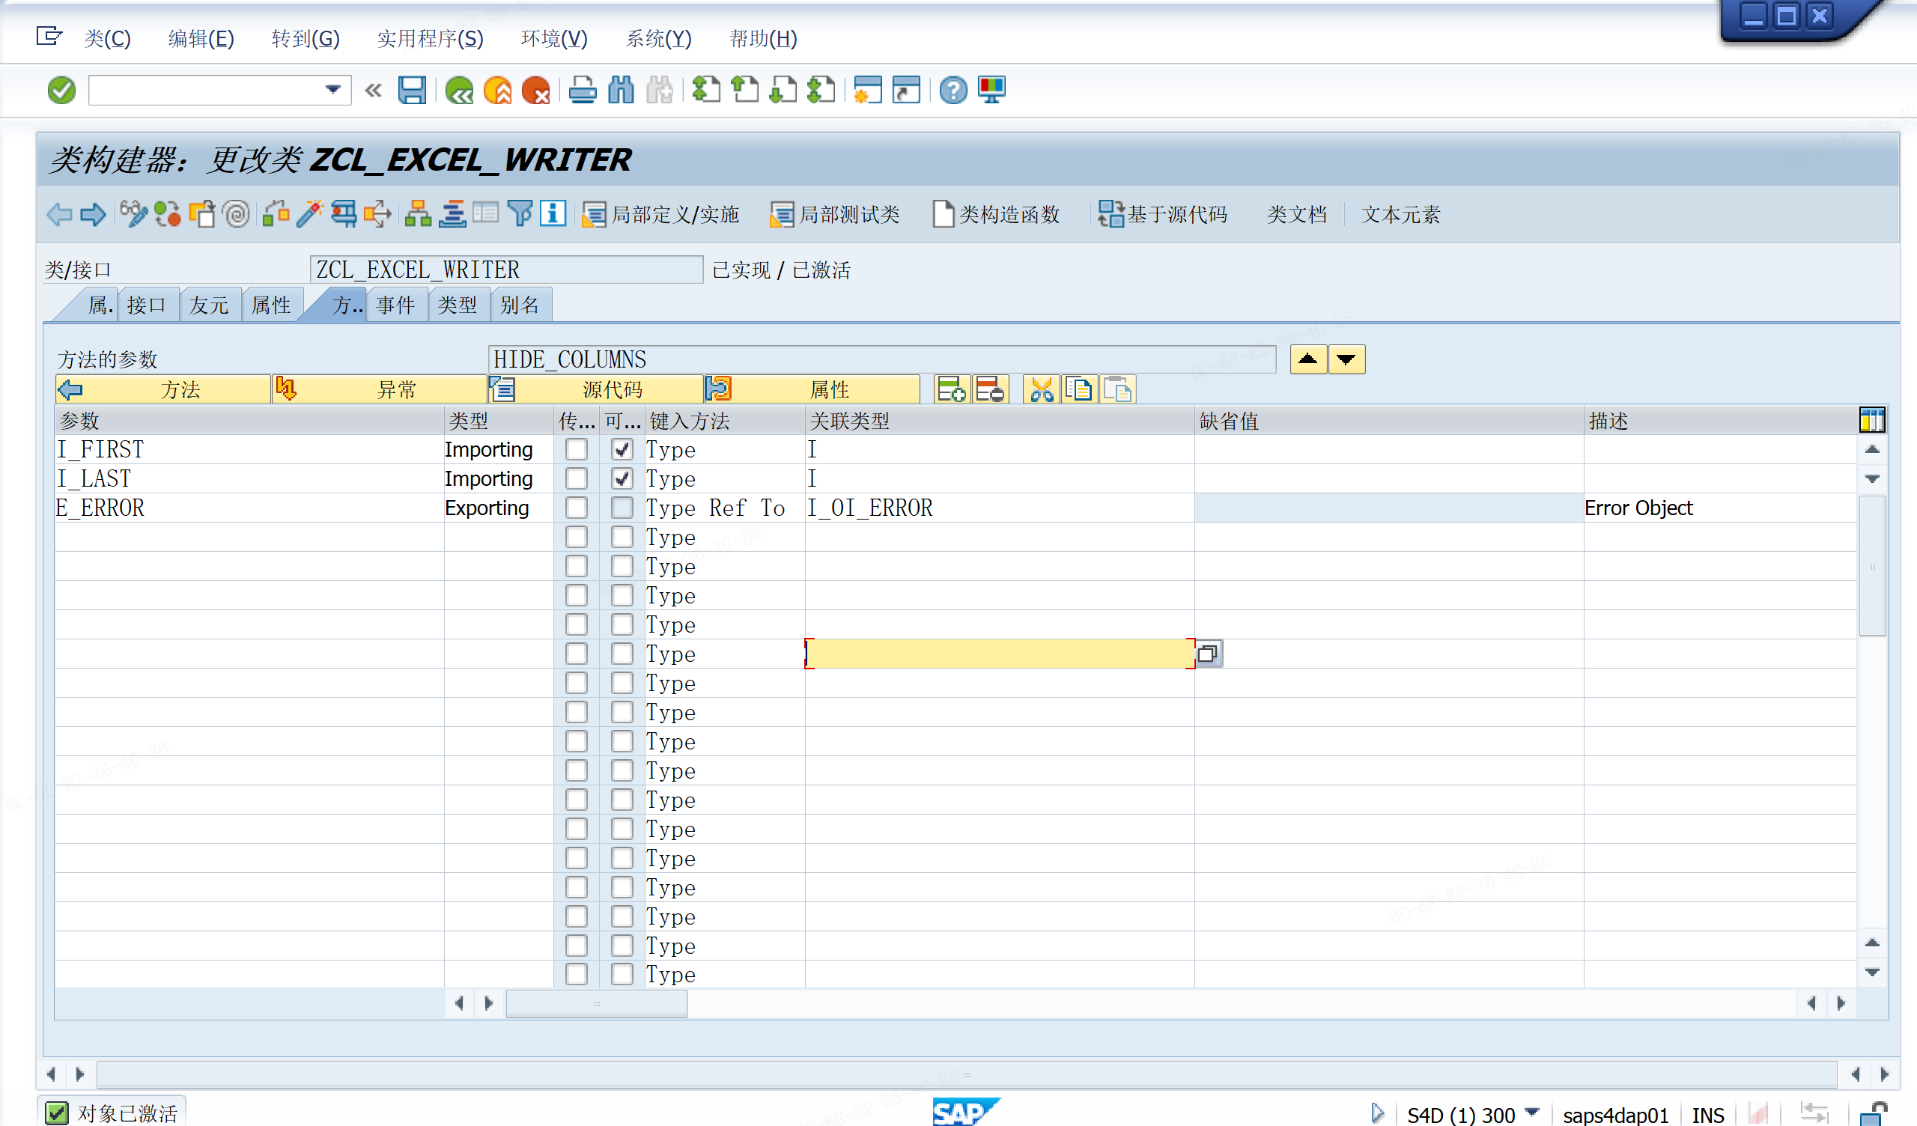Click the 方法 button
The width and height of the screenshot is (1917, 1126).
tap(163, 389)
